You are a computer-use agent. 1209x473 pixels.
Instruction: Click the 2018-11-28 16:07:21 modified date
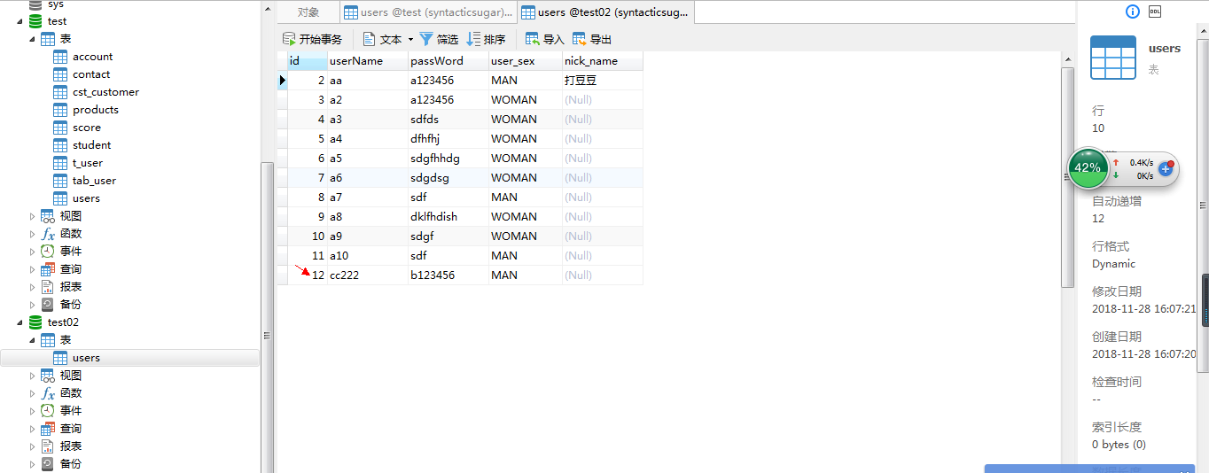pyautogui.click(x=1143, y=309)
